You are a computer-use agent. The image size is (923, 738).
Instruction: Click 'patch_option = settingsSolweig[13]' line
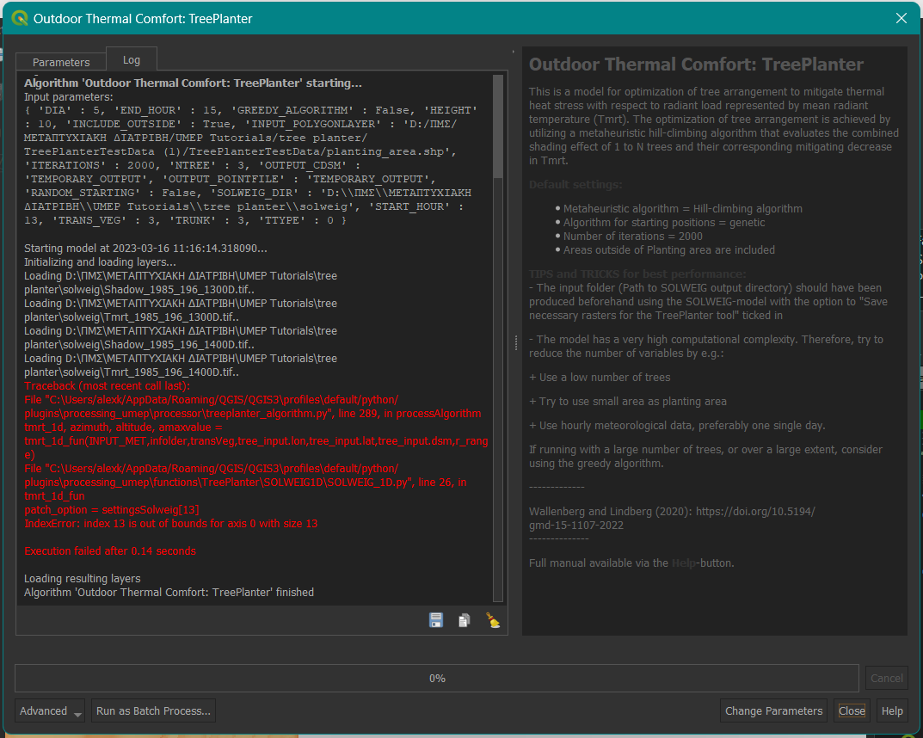coord(112,510)
